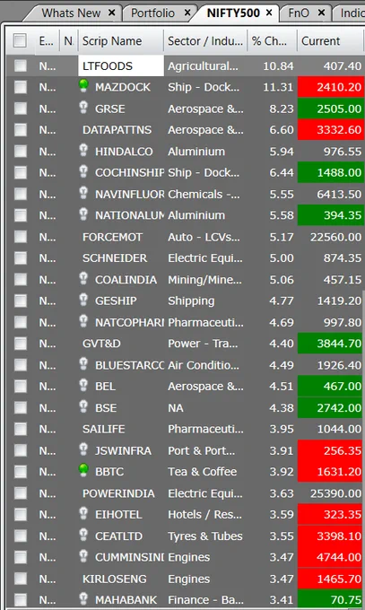Click the E... column header
The width and height of the screenshot is (365, 610).
tap(47, 41)
